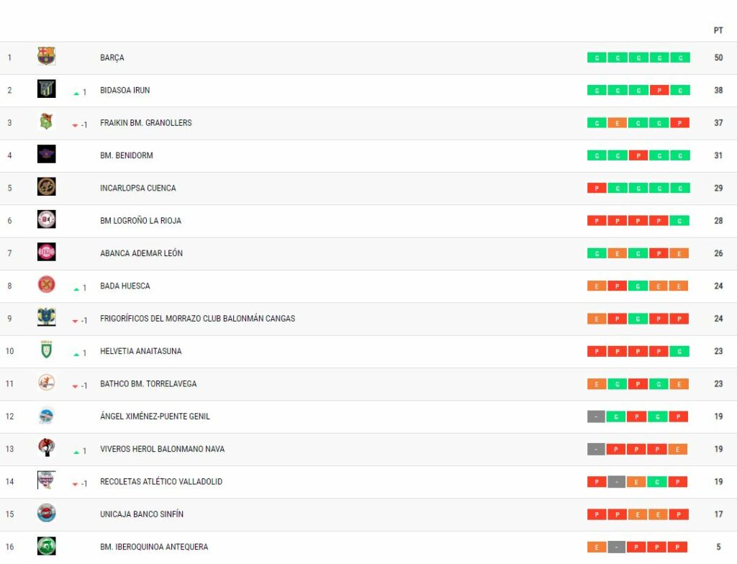
Task: Click Iberoquinoa Antequera's 5 points value
Action: (718, 547)
